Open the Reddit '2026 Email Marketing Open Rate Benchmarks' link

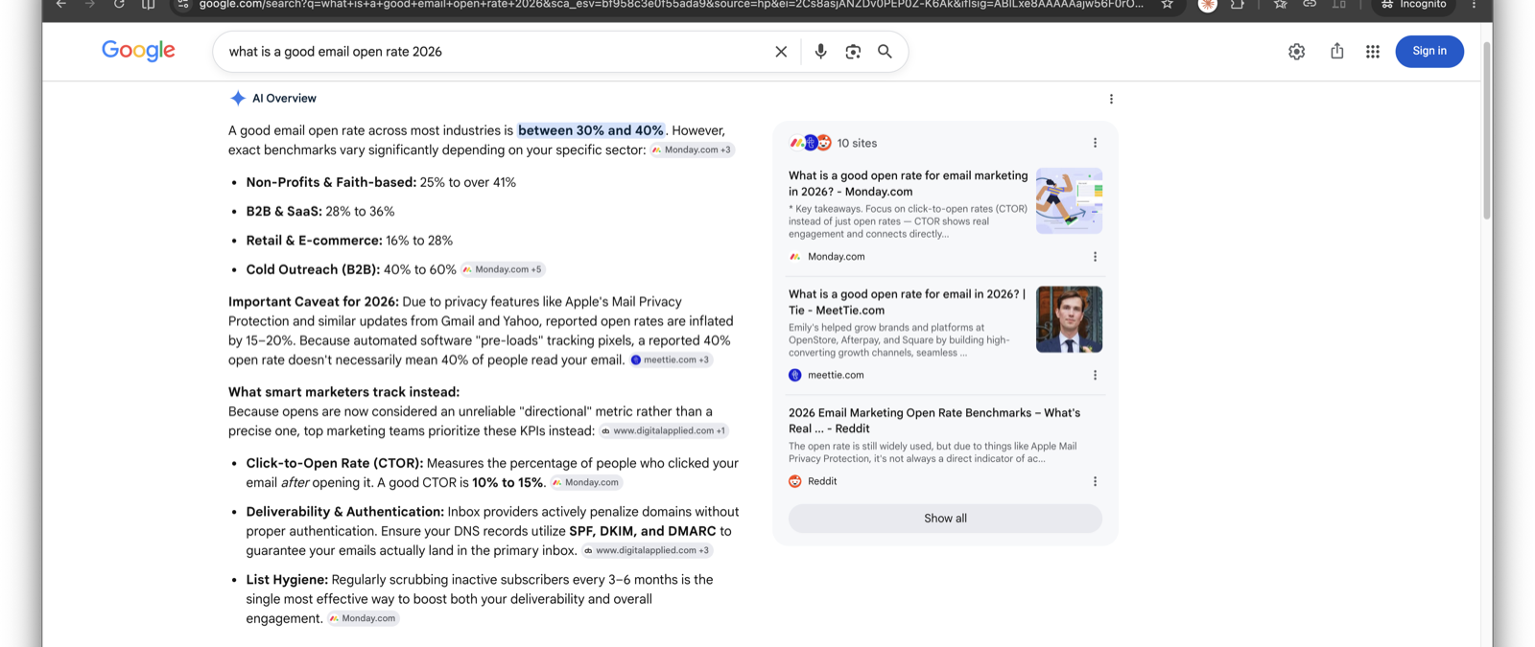pyautogui.click(x=934, y=421)
